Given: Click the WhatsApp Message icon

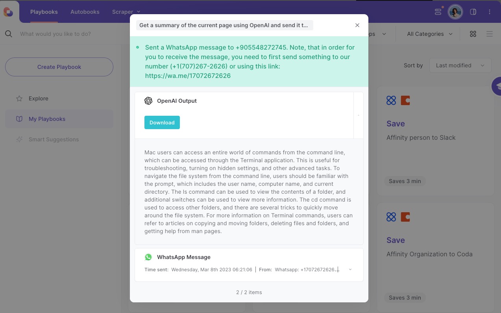Looking at the screenshot, I should pyautogui.click(x=148, y=257).
